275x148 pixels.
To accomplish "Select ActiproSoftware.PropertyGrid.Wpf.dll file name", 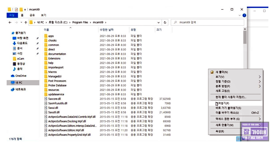I will [70, 135].
